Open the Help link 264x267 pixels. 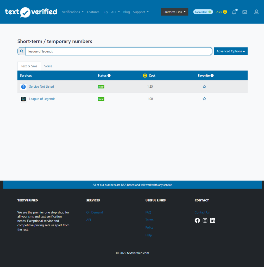[x=149, y=235]
